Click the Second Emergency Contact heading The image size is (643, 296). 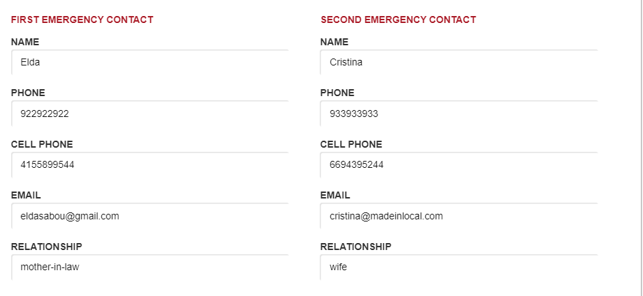(x=398, y=20)
